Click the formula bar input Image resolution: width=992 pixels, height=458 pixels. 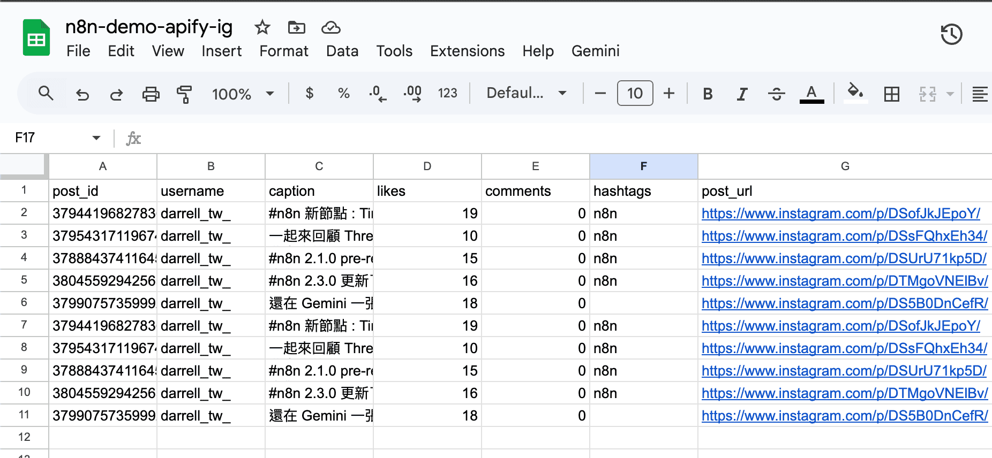[x=568, y=139]
